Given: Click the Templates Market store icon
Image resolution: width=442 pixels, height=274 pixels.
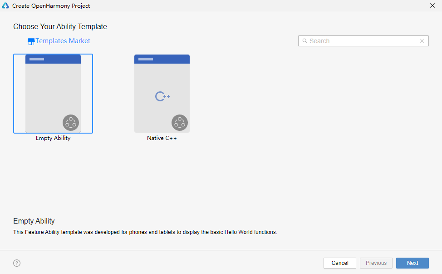Looking at the screenshot, I should (x=31, y=41).
